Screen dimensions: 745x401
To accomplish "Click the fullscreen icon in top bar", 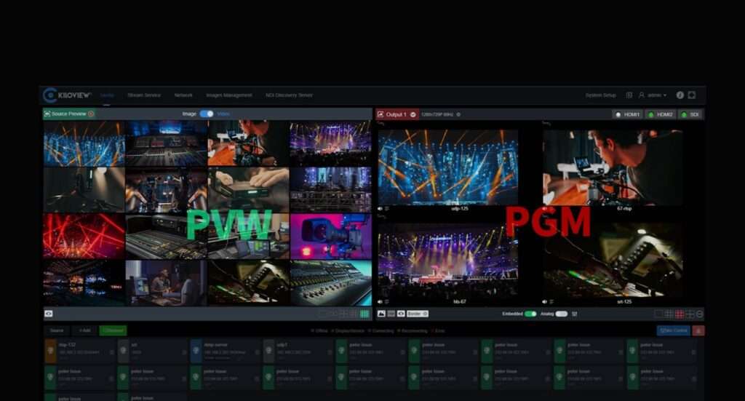I will 692,95.
